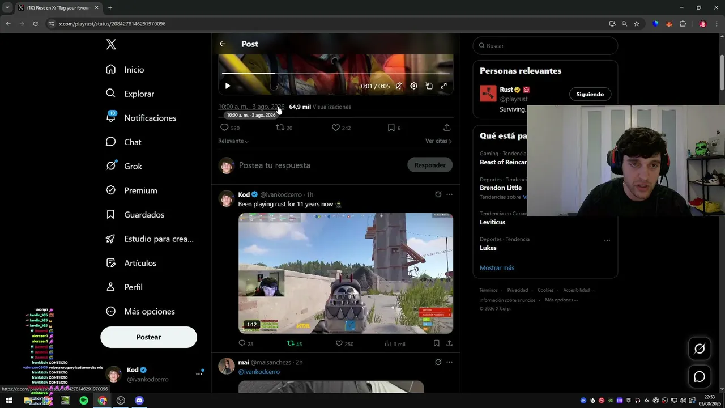Bookmark Kod's reply post
The image size is (725, 408).
coord(436,343)
